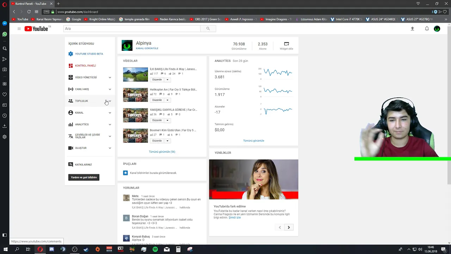Open Opera sidebar settings gear
This screenshot has width=451, height=254.
click(5, 137)
